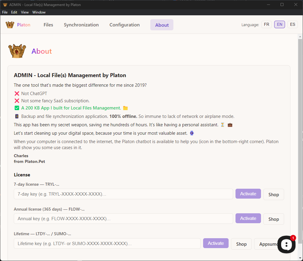The image size is (303, 261).
Task: Activate the 7-day license key
Action: [x=248, y=194]
